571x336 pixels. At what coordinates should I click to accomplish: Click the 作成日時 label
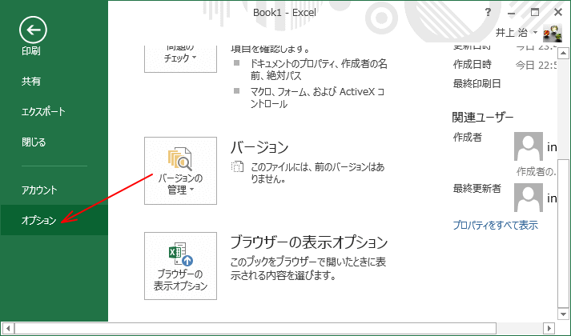(472, 64)
